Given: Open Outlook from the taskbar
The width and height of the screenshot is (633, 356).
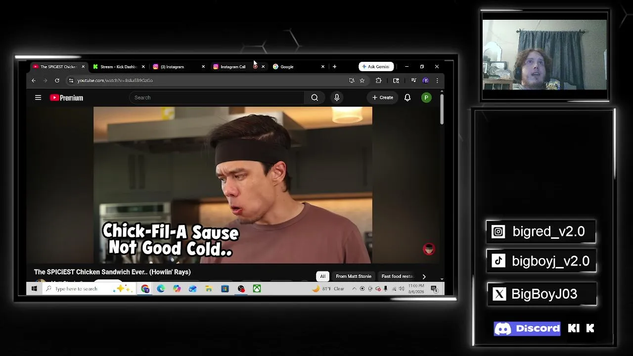Looking at the screenshot, I should pyautogui.click(x=192, y=289).
